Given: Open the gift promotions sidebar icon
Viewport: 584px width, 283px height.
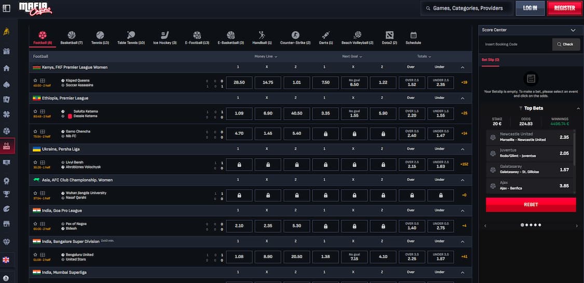Looking at the screenshot, I should point(6,51).
